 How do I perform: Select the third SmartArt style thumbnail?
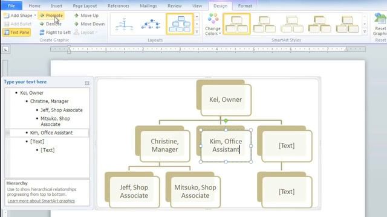tap(292, 24)
